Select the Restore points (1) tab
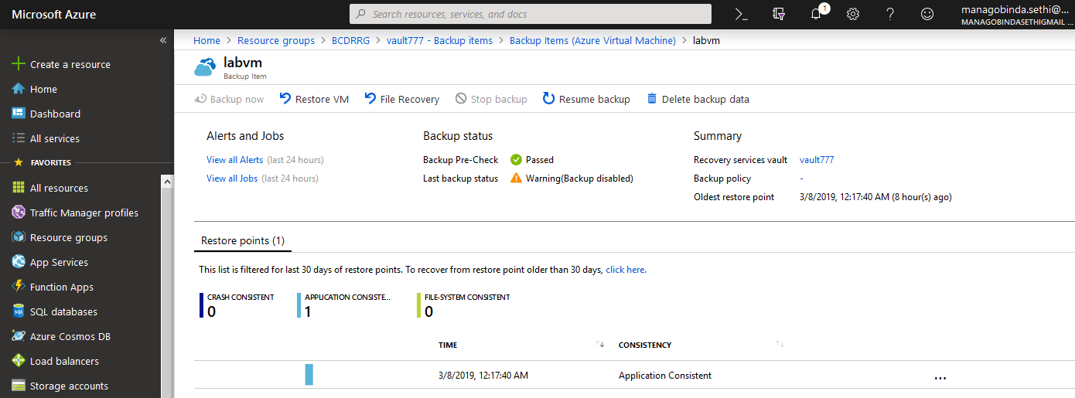Viewport: 1075px width, 398px height. point(243,241)
